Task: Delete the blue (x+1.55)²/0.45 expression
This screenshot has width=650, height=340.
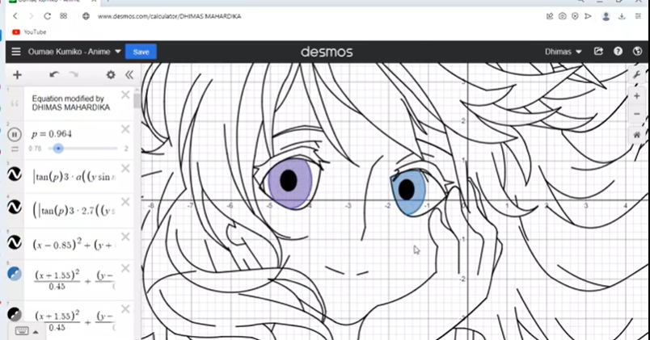Action: 125,268
